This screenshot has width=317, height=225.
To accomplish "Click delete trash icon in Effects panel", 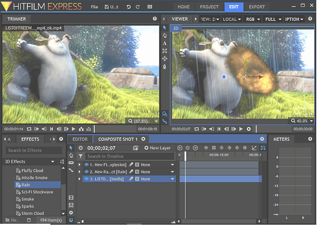I will click(x=29, y=220).
